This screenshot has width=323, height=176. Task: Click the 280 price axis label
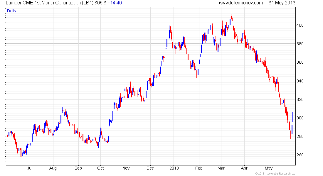(300, 136)
